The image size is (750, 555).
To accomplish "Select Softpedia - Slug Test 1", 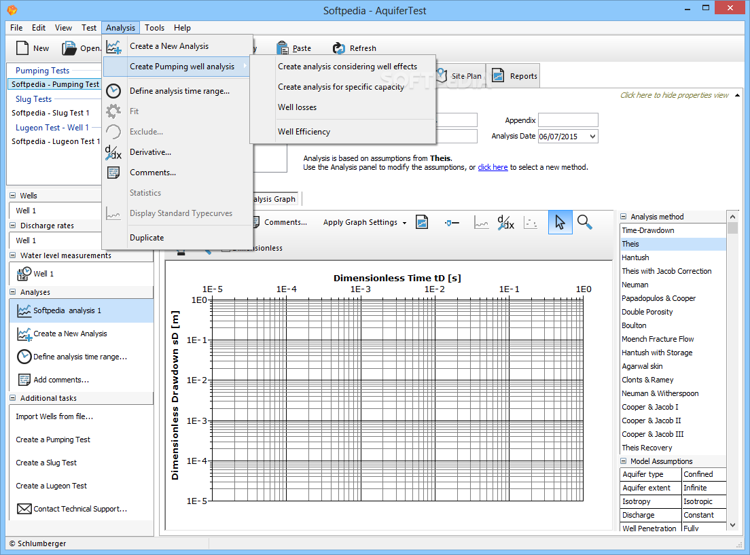I will coord(51,113).
